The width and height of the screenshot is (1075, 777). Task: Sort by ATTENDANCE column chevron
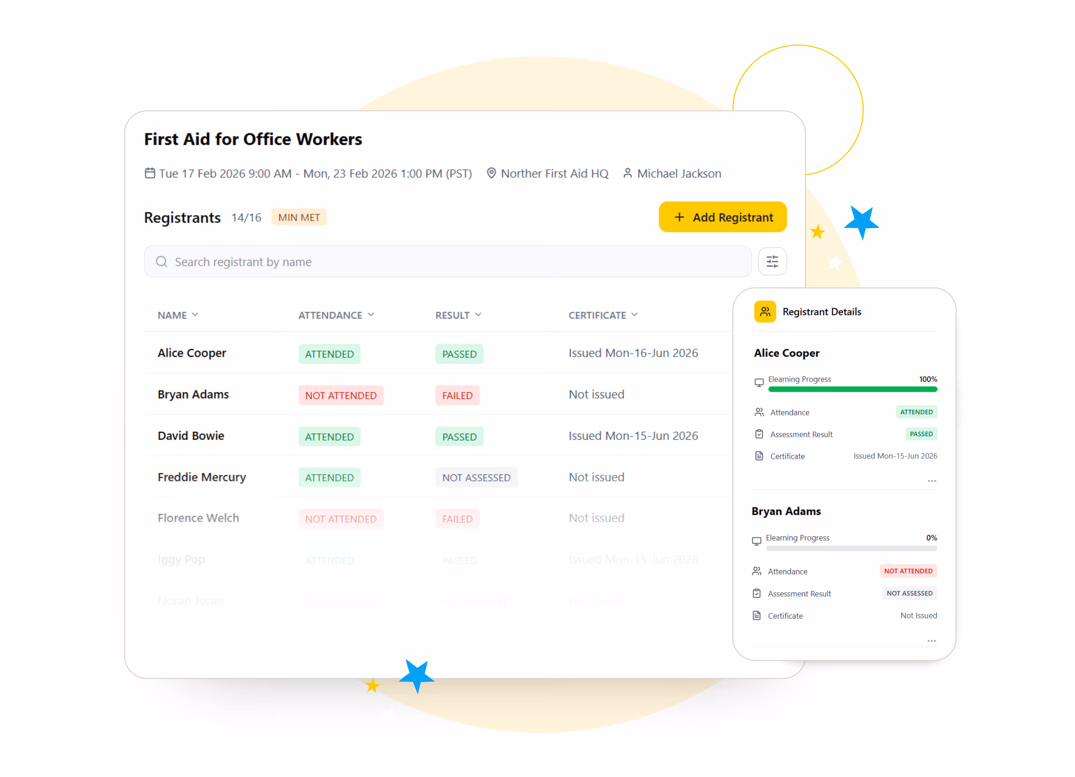tap(371, 315)
